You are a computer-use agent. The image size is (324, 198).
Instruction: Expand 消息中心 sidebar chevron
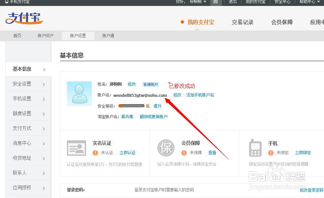pyautogui.click(x=44, y=144)
